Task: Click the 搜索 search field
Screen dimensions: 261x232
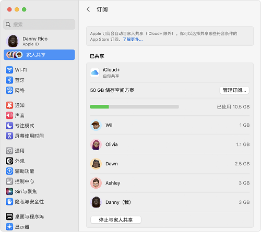Action: (39, 25)
